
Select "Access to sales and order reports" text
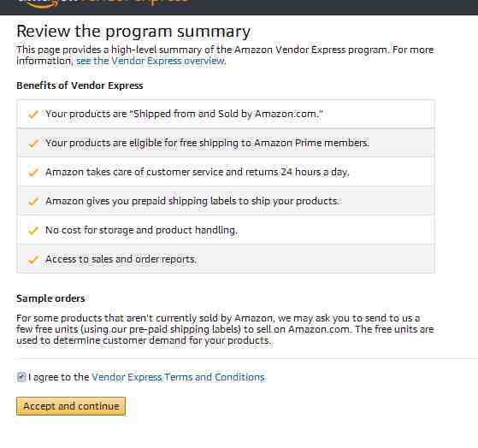121,259
